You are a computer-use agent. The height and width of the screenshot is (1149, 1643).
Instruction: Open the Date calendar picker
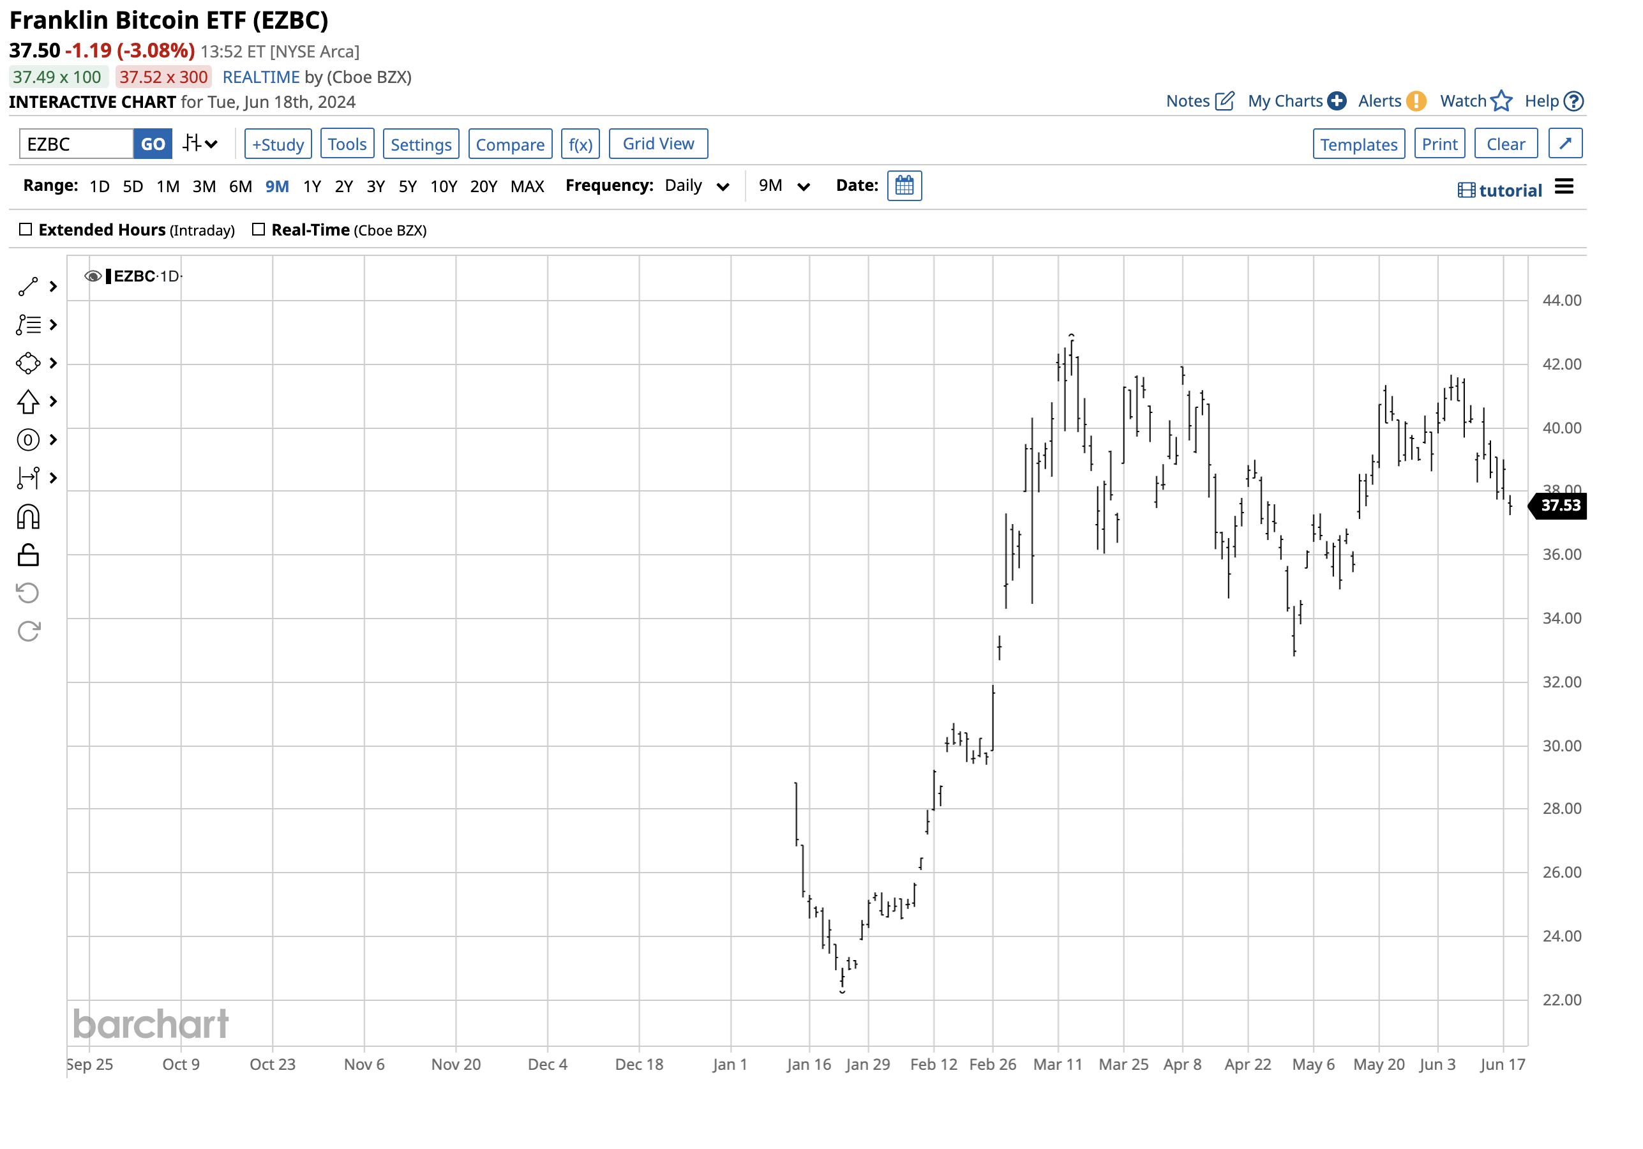(904, 185)
